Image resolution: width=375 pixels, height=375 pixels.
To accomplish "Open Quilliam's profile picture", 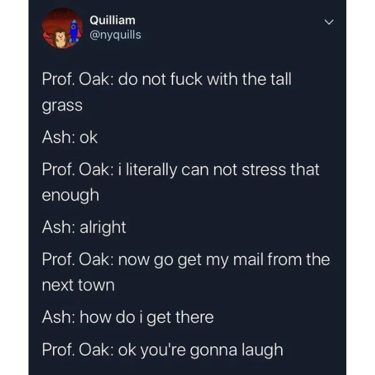I will coord(62,28).
